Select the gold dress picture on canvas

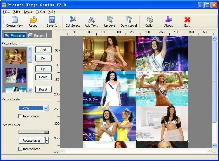[x=109, y=53]
